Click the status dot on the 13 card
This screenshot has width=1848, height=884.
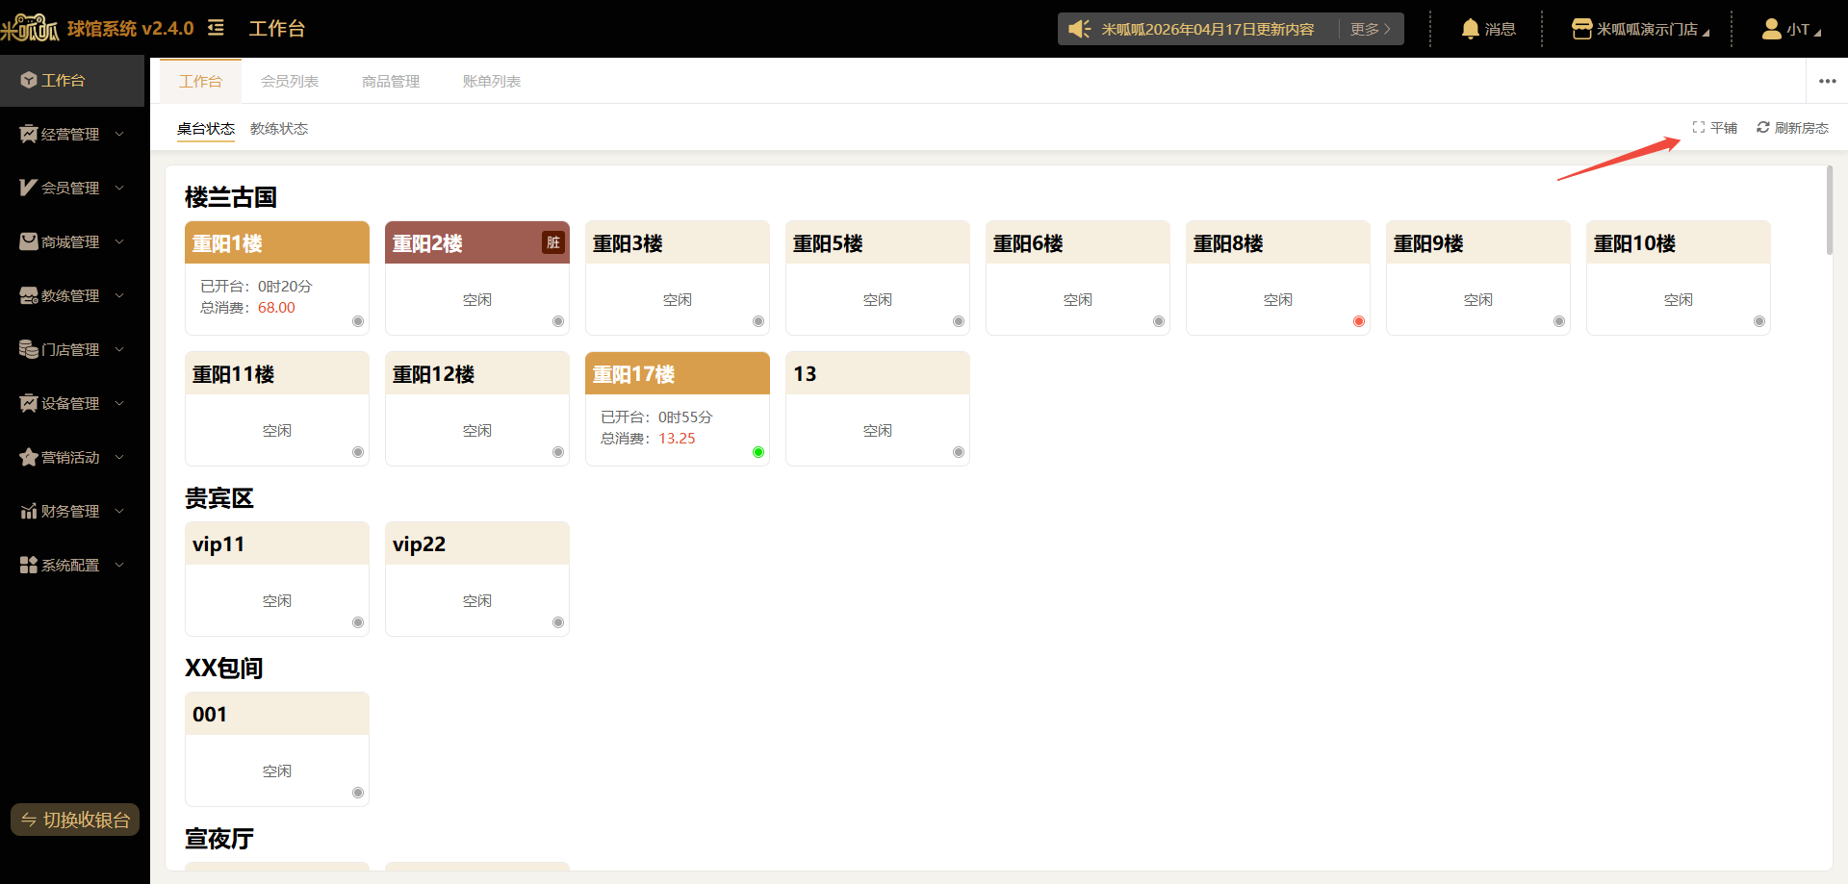tap(959, 452)
